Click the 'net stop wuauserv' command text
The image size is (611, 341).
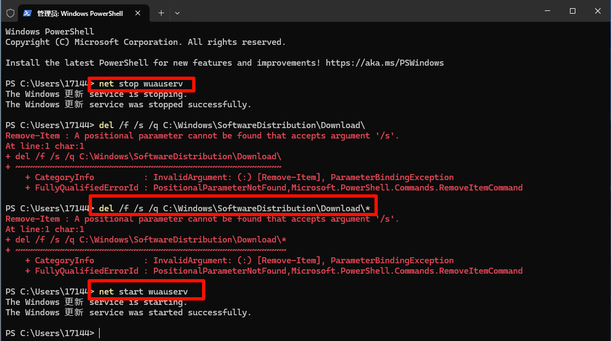tap(141, 84)
